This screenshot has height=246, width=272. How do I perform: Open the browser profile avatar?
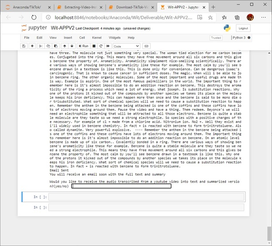[x=250, y=17]
